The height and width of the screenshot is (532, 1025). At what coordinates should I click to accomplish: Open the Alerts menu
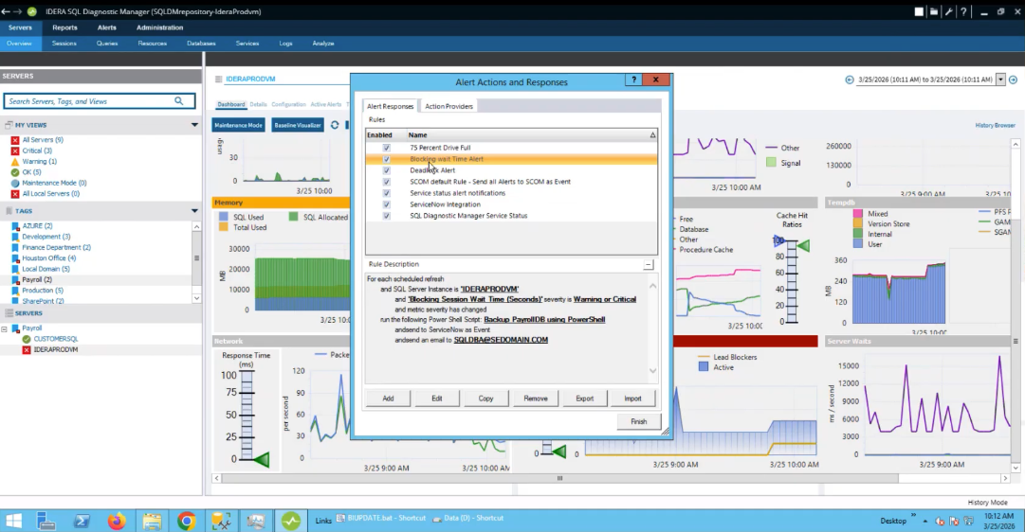(106, 27)
